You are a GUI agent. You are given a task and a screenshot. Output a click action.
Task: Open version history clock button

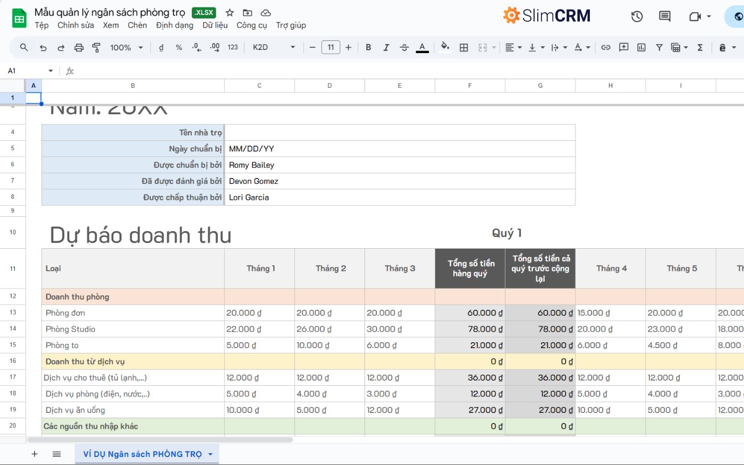coord(637,16)
